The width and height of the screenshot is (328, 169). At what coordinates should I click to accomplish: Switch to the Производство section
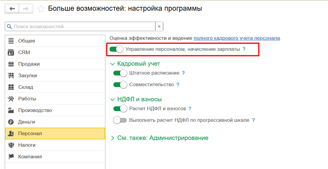[x=55, y=110]
